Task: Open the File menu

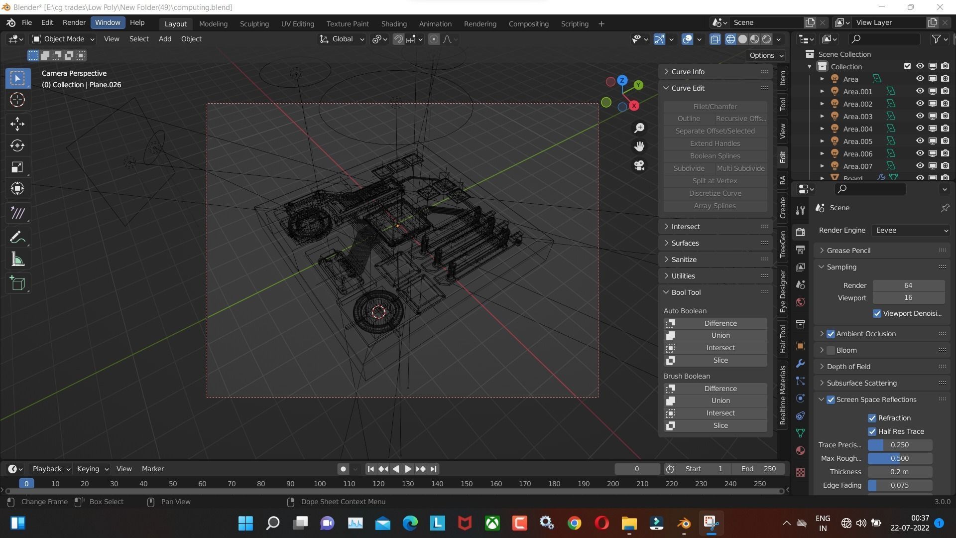Action: coord(27,22)
